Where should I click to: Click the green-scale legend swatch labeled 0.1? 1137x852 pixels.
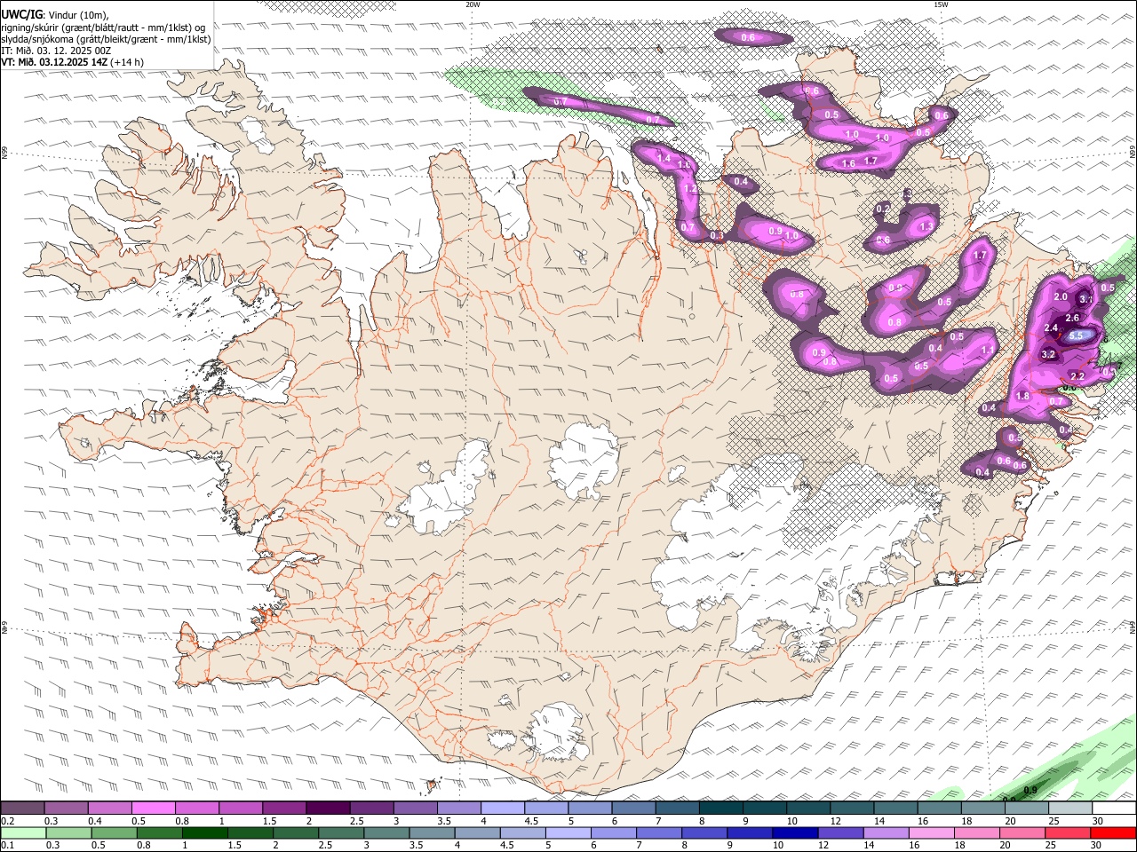click(23, 832)
